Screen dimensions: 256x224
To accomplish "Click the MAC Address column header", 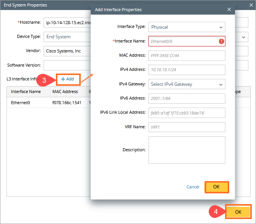I will [65, 92].
